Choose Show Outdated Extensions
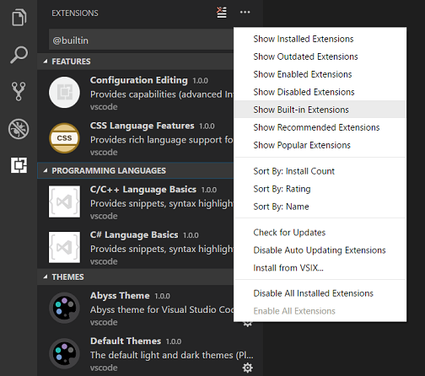Image resolution: width=425 pixels, height=376 pixels. coord(320,56)
